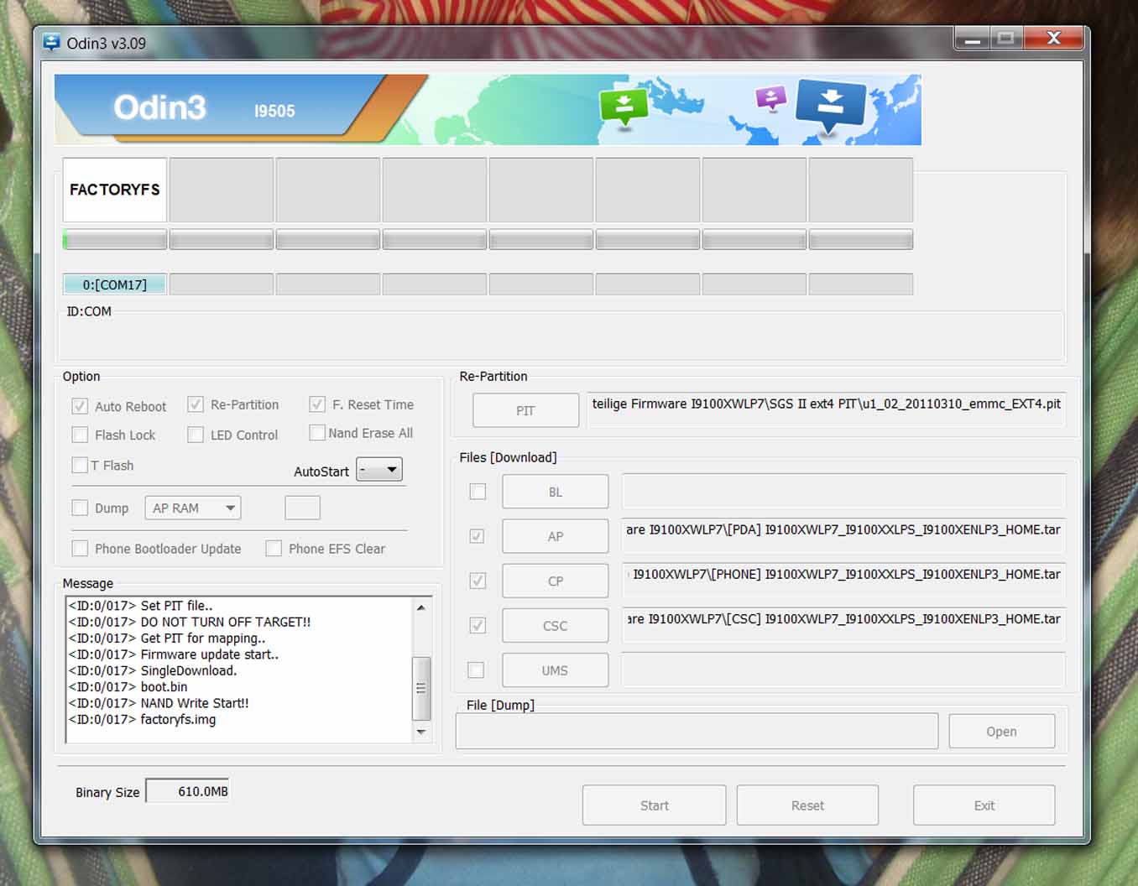
Task: Click the Message log scrollbar thumb
Action: (x=421, y=688)
